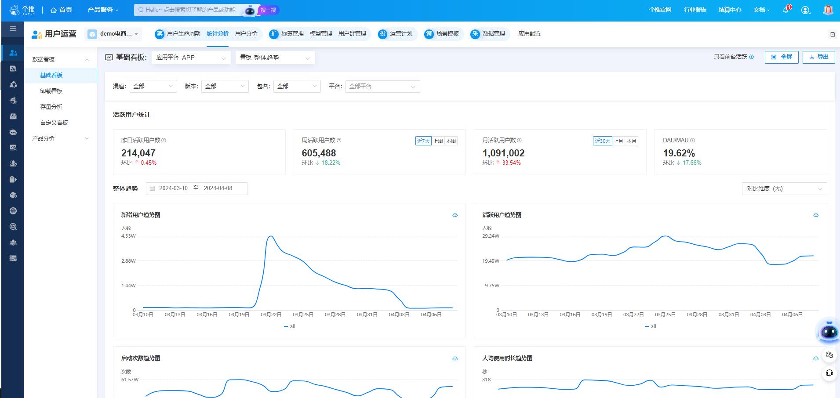Switch to the 用户分析 tab
This screenshot has width=840, height=398.
pyautogui.click(x=246, y=34)
